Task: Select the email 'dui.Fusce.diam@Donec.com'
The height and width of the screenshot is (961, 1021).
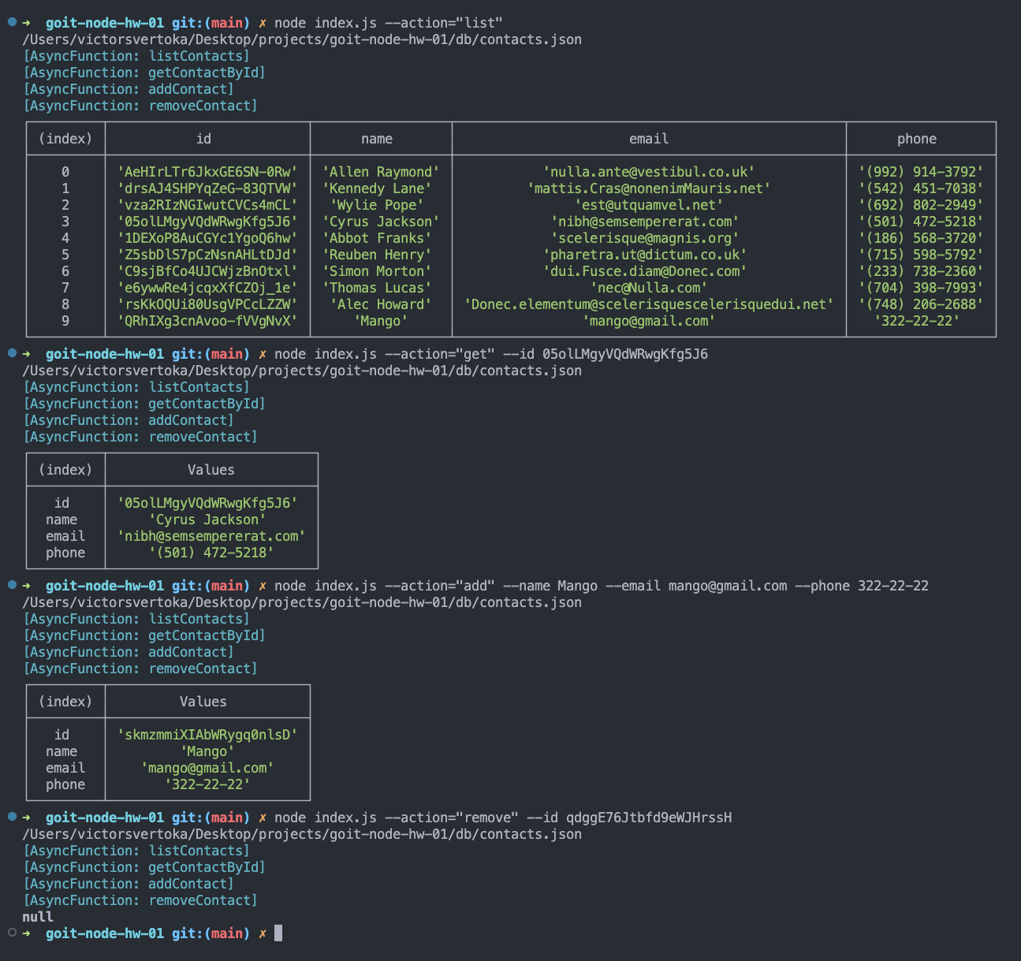Action: pos(645,271)
